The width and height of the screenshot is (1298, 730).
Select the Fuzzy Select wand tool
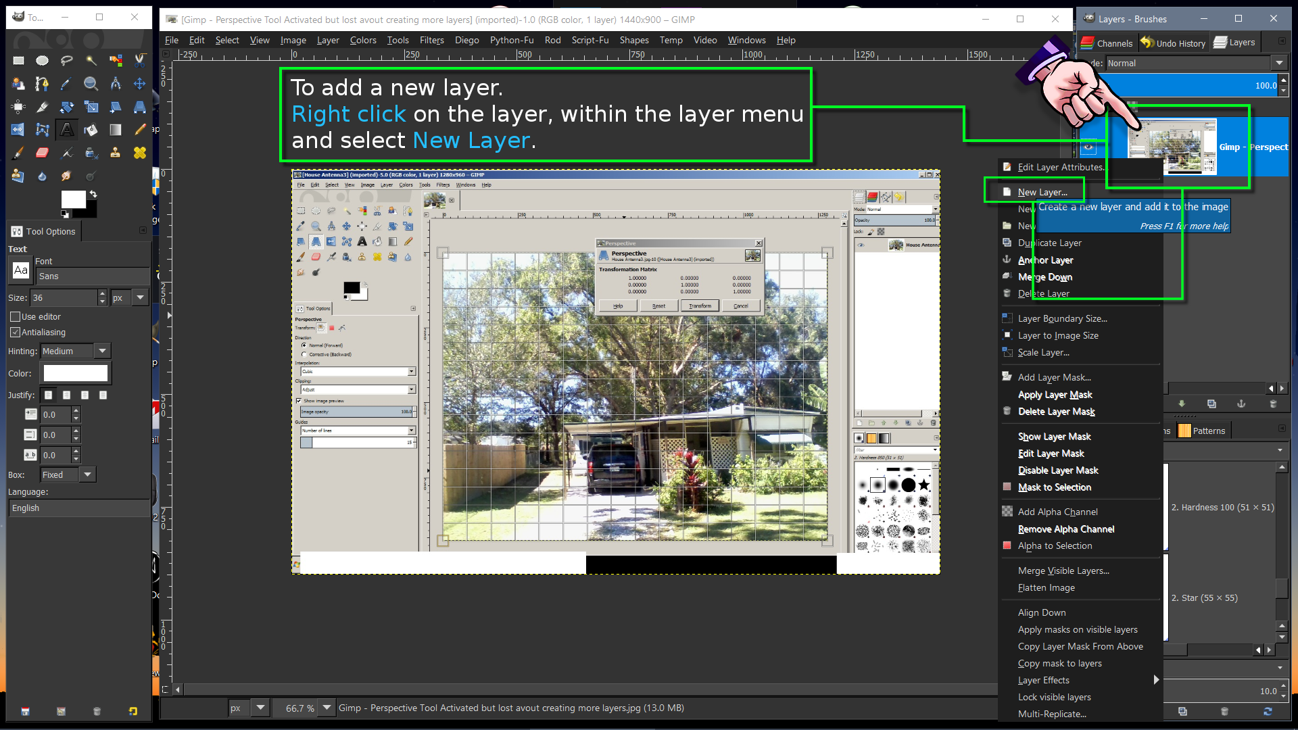91,61
